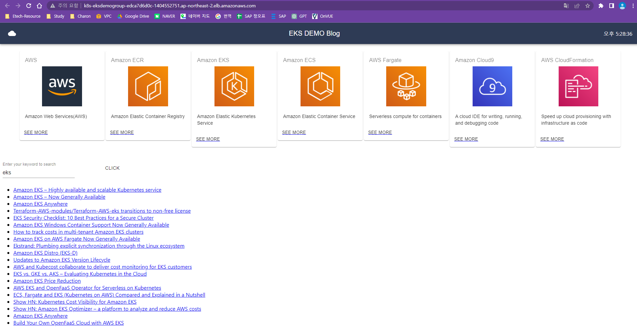Screen dimensions: 637x327
Task: Click SEE MORE on the Amazon ECS card
Action: 294,132
